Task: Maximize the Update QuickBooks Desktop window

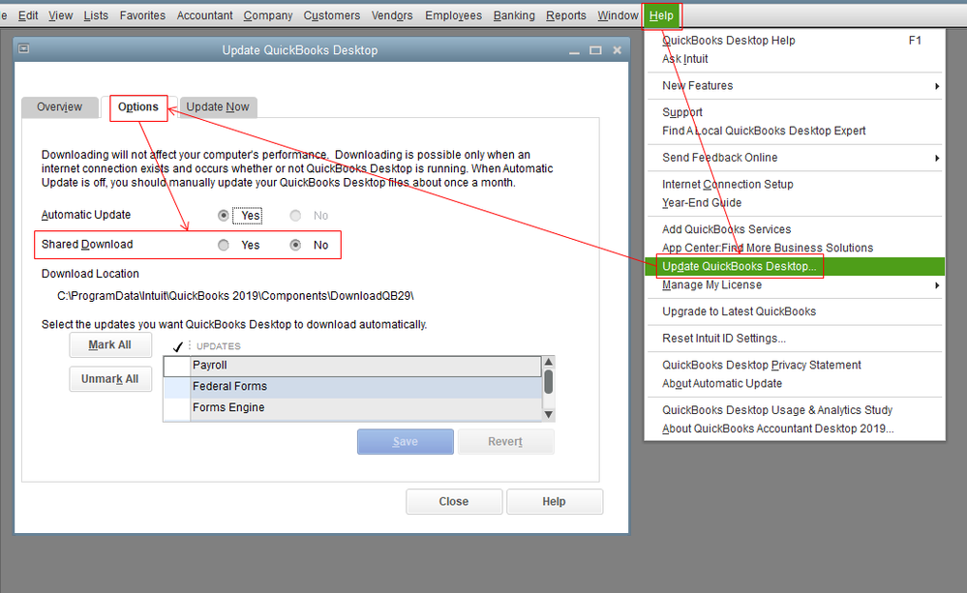Action: [595, 50]
